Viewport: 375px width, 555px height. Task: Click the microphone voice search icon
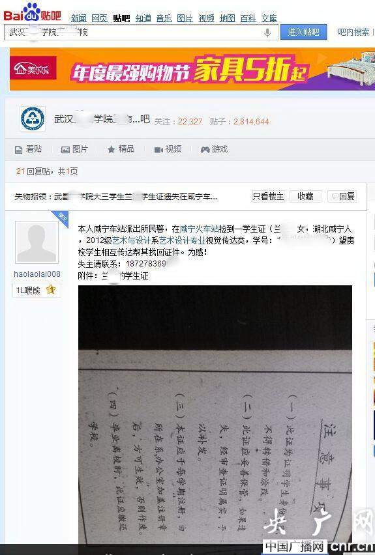tap(267, 33)
